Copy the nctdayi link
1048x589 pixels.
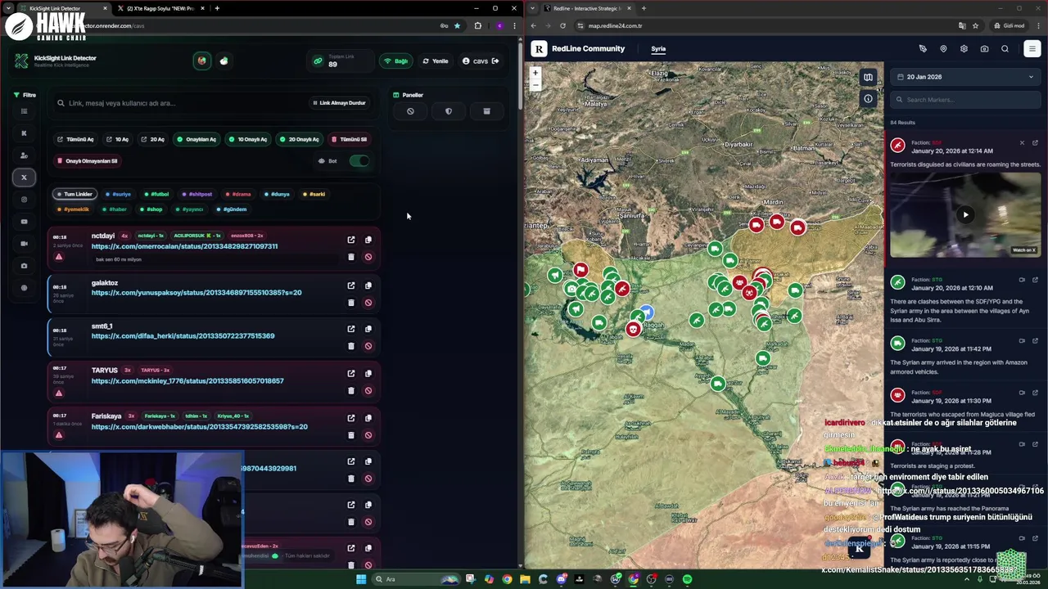(x=368, y=240)
